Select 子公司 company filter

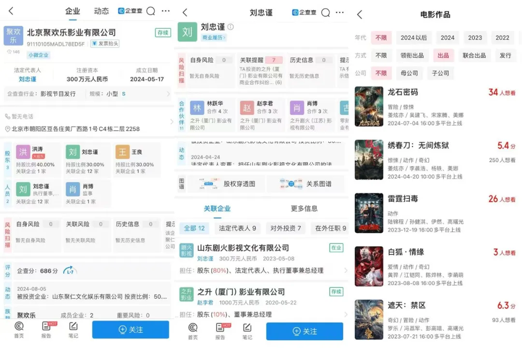coord(440,73)
